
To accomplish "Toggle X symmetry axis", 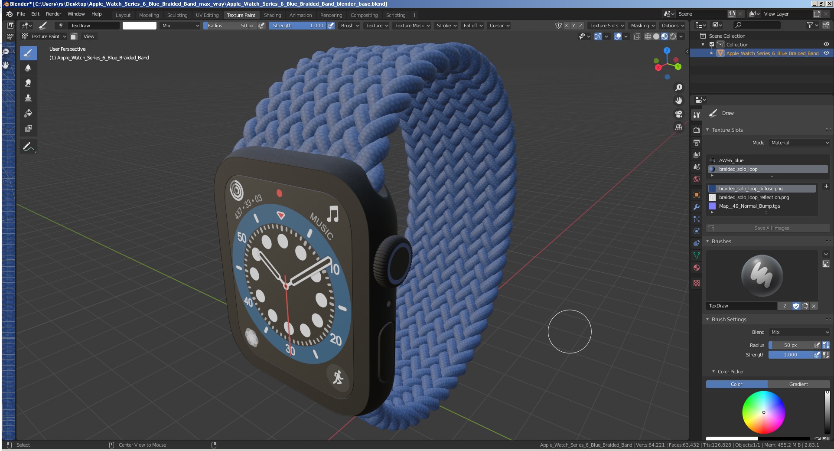I will click(x=566, y=26).
